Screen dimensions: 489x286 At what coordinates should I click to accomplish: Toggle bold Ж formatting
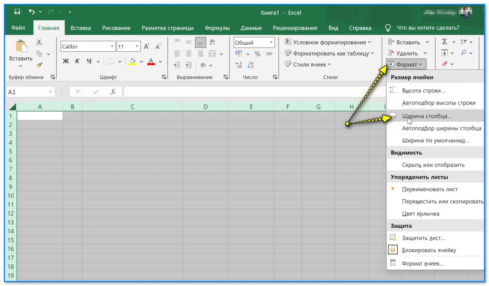[x=66, y=61]
